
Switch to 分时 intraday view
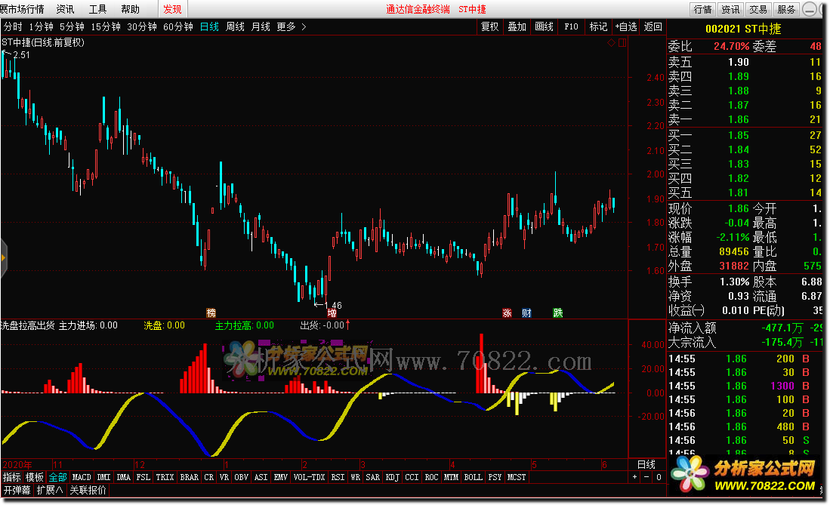[13, 26]
